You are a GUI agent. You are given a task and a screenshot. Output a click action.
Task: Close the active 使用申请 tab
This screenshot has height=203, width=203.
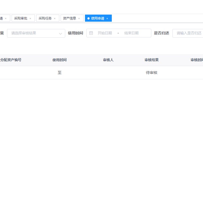coord(107,19)
